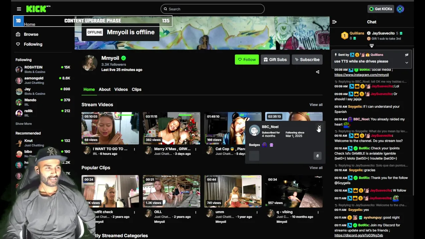Expand the gift leaderboard with the arrow handle
This screenshot has height=239, width=425.
[x=372, y=46]
